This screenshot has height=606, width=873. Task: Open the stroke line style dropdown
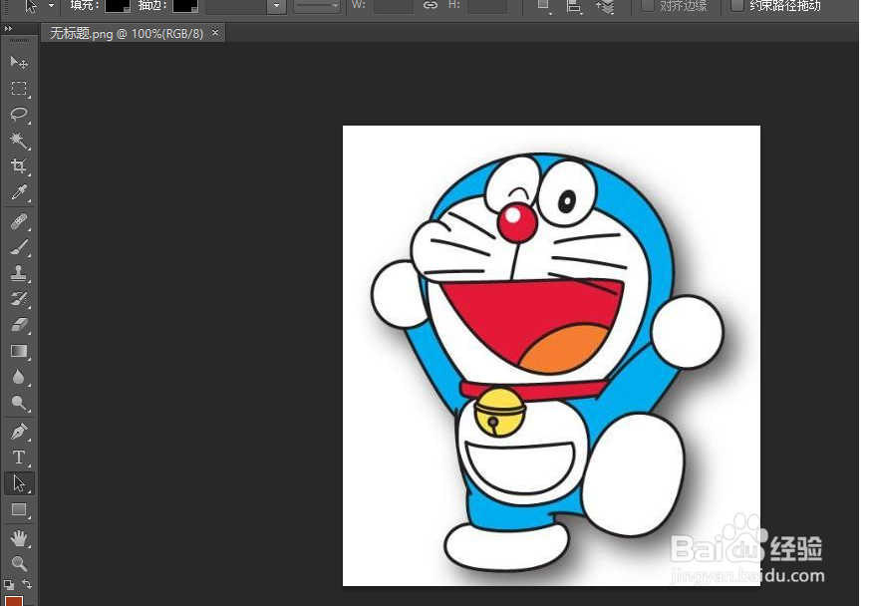coord(316,6)
